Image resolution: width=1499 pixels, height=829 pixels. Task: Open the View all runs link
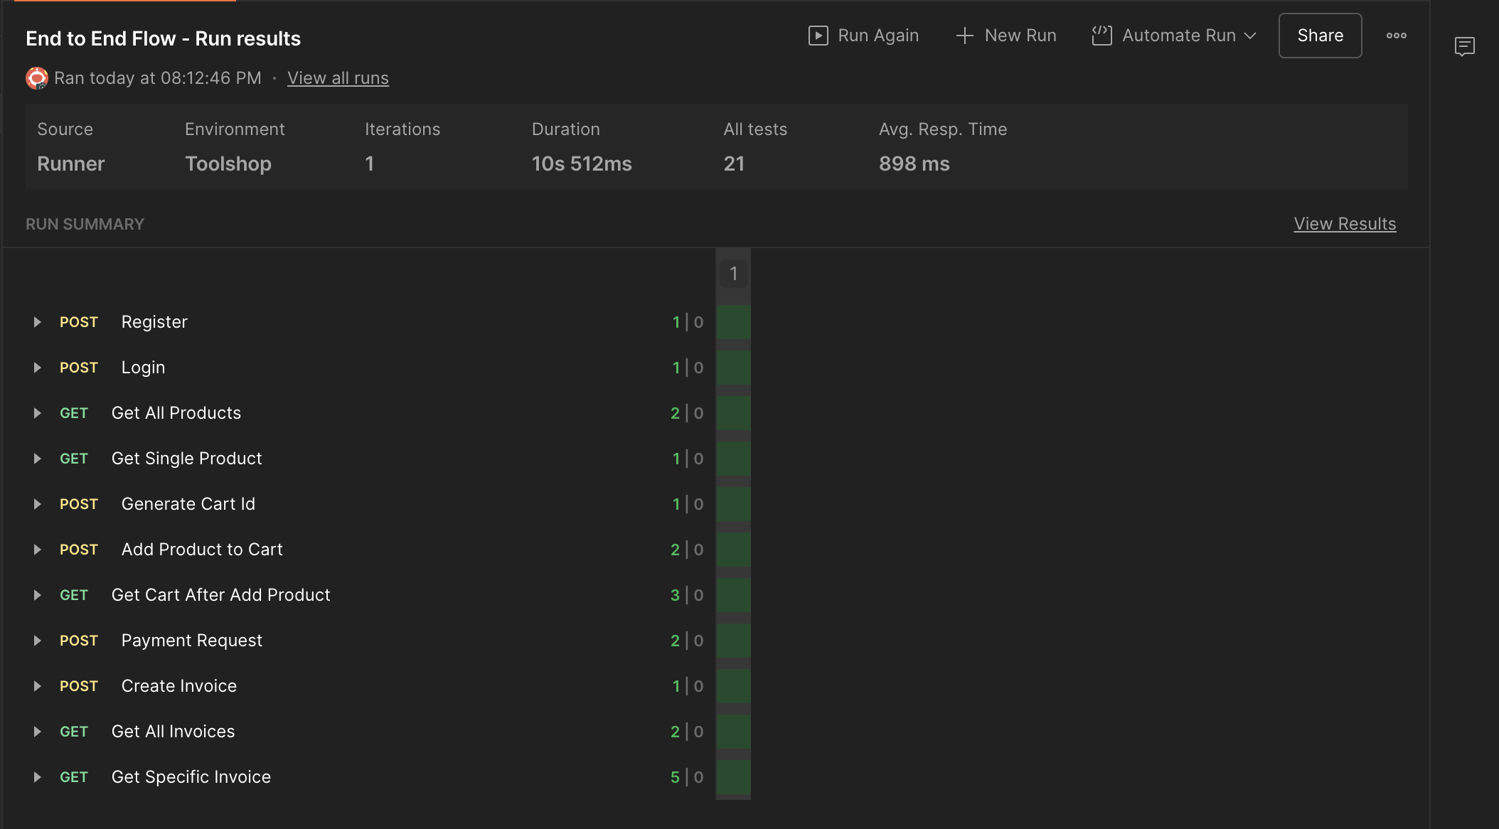(x=338, y=78)
